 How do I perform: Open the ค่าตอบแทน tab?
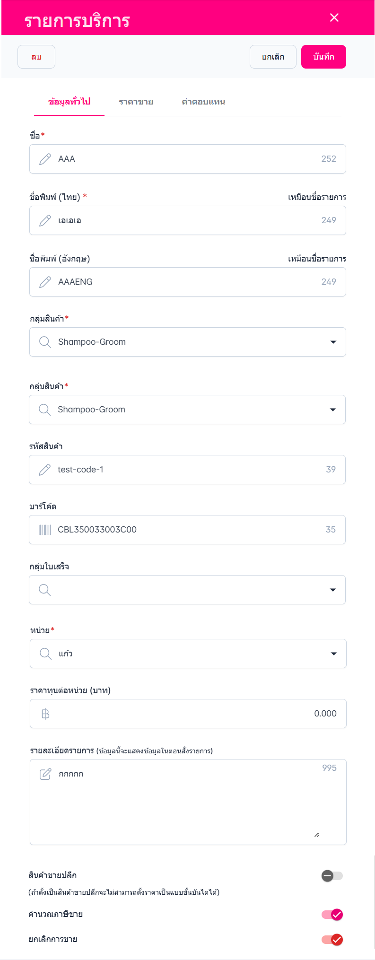203,102
